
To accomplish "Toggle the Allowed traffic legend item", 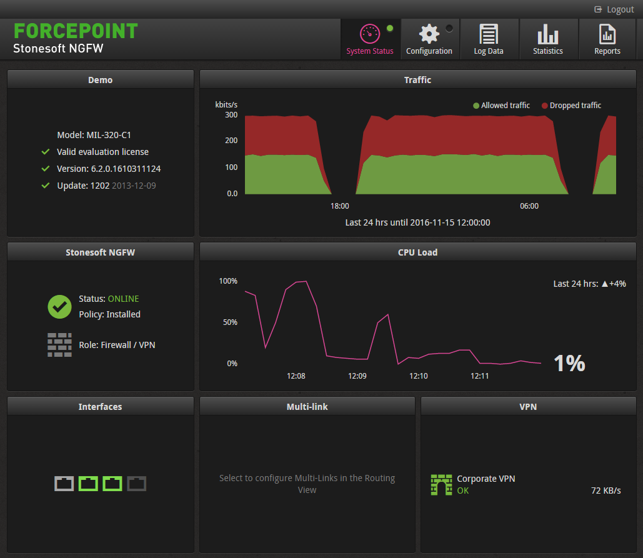I will pyautogui.click(x=501, y=106).
